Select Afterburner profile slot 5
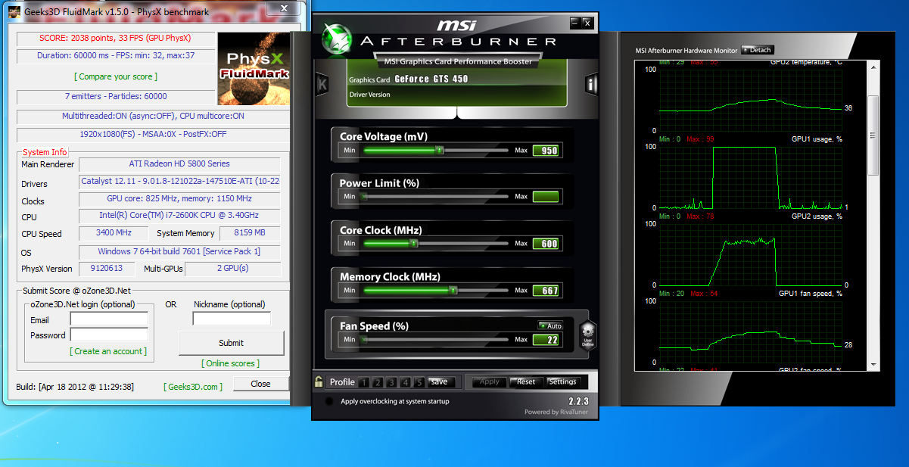Viewport: 909px width, 467px height. click(x=421, y=382)
